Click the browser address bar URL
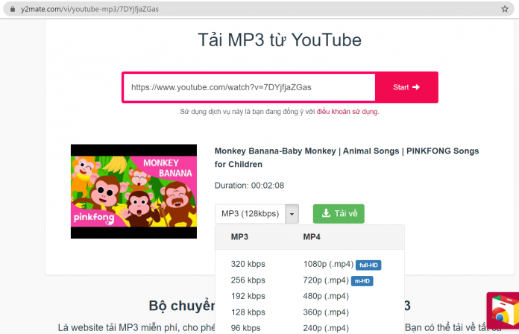519x334 pixels. (x=89, y=9)
